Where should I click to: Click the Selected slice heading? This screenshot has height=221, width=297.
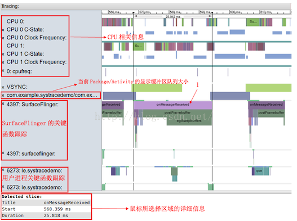coord(22,197)
